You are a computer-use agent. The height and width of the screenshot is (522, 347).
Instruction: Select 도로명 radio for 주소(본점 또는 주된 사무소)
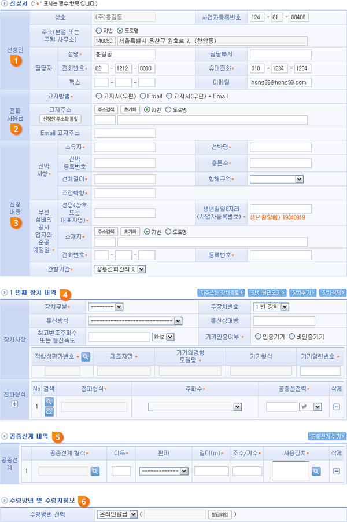click(x=120, y=31)
